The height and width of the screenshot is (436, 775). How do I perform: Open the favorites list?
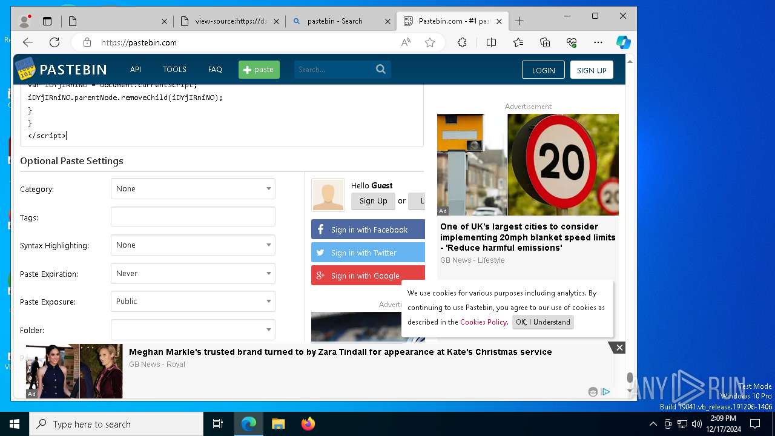(518, 42)
